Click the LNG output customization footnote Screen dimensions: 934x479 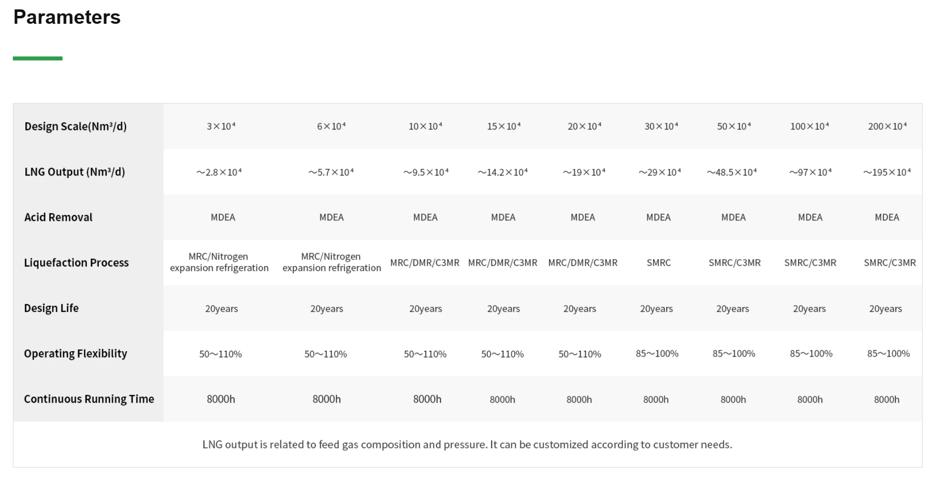(x=467, y=445)
